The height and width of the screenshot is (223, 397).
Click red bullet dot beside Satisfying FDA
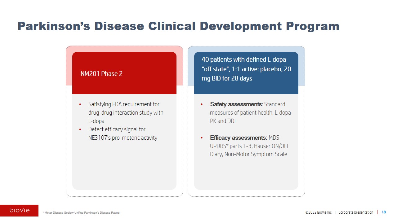tap(81, 105)
